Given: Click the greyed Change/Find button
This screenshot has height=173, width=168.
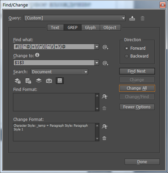Looking at the screenshot, I should pos(137,97).
